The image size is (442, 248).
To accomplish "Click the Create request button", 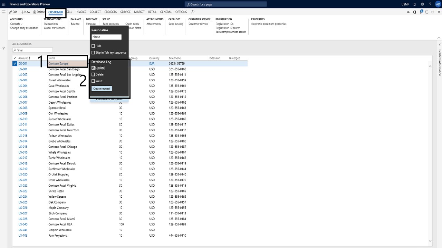I will pyautogui.click(x=102, y=89).
